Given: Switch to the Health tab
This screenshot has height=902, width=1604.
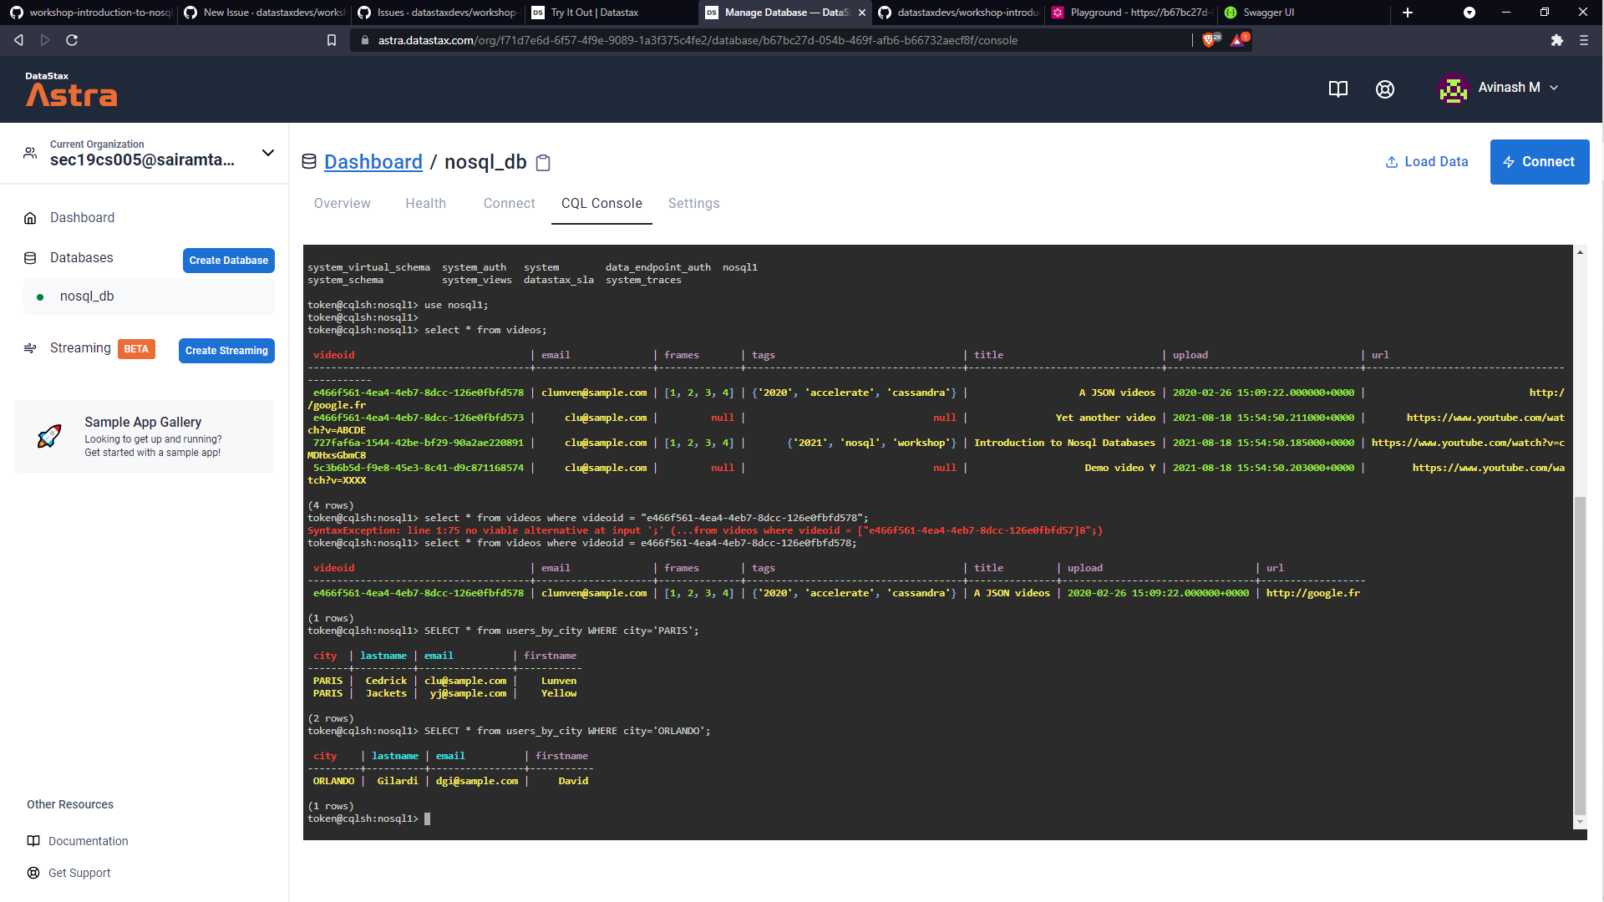Looking at the screenshot, I should [x=425, y=203].
